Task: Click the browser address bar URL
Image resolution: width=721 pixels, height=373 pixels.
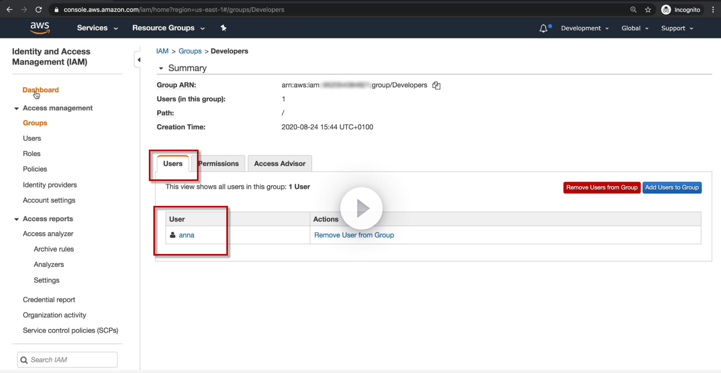Action: click(174, 9)
